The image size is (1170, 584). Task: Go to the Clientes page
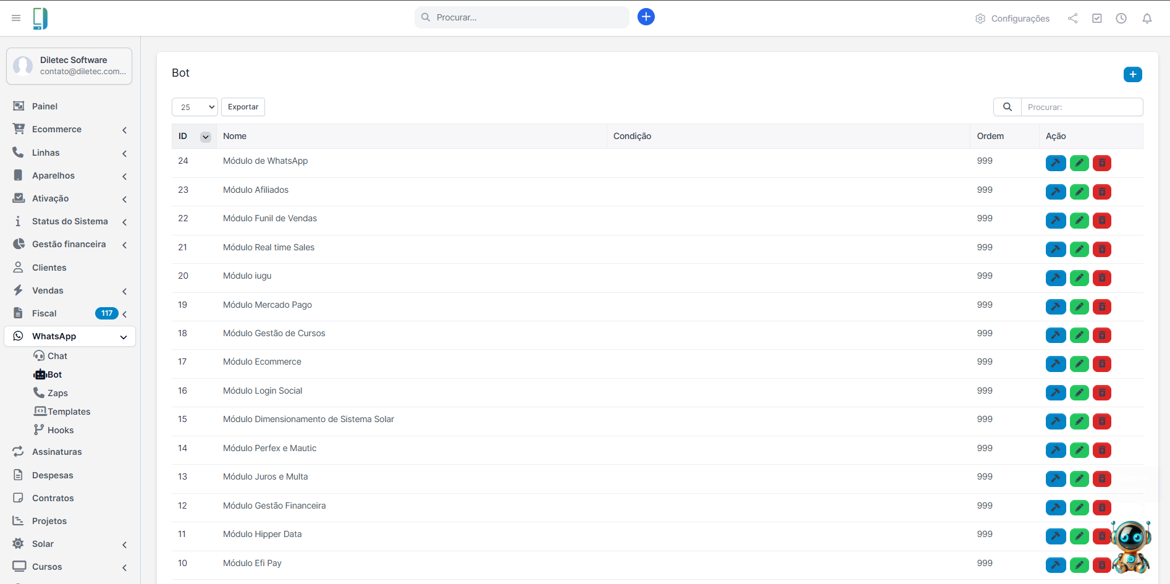click(x=49, y=268)
